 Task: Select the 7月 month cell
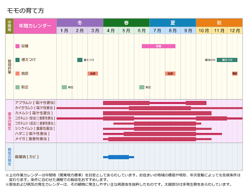157,30
